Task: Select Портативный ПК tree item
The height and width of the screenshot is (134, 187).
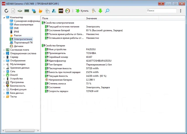Action: pos(21,43)
